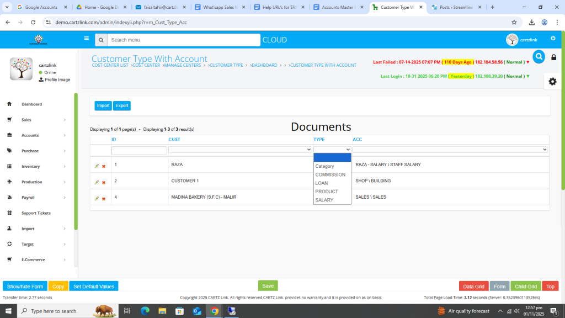This screenshot has width=565, height=318.
Task: Click the Export button
Action: point(122,105)
